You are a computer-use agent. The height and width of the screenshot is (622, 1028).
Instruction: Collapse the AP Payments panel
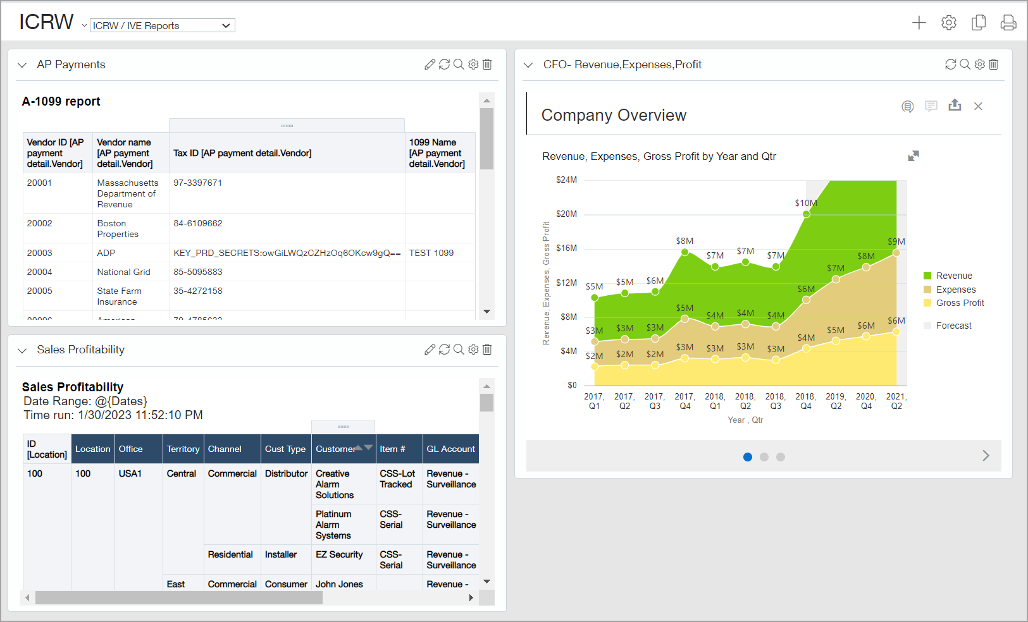point(22,64)
